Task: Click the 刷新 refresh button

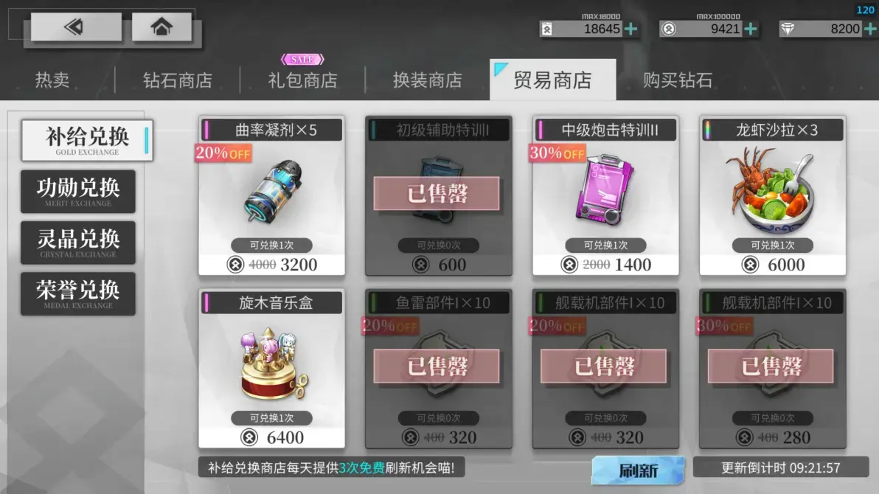Action: pos(638,470)
